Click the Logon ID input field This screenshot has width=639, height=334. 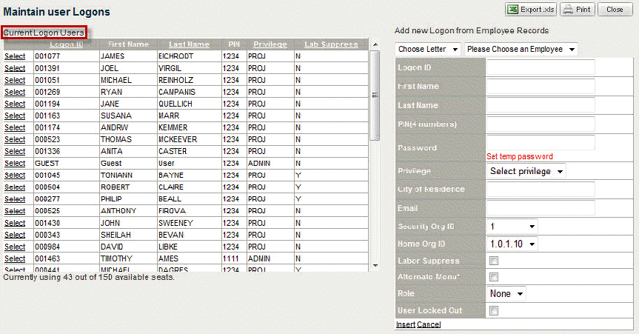pos(541,67)
